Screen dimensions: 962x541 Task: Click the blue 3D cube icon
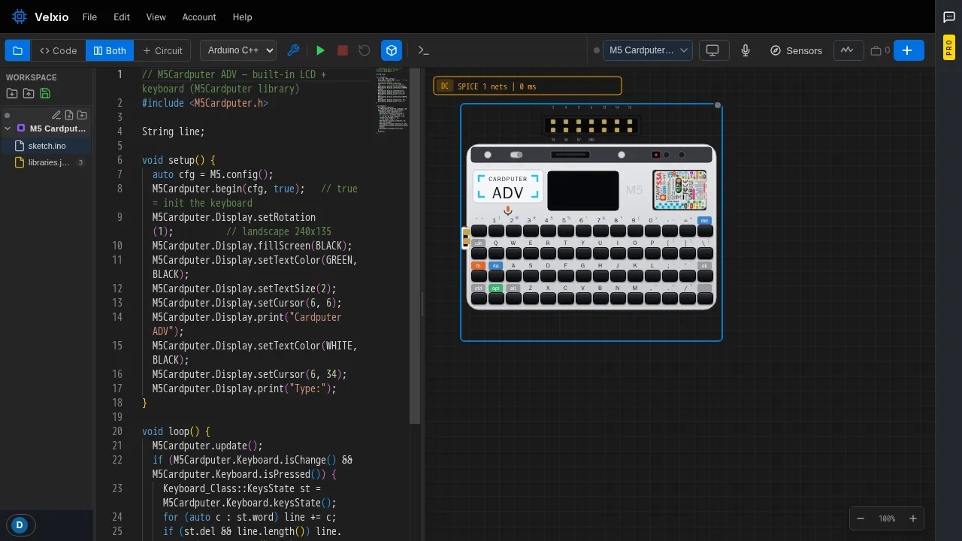tap(392, 50)
